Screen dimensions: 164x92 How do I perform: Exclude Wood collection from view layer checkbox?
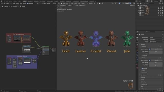click(x=159, y=10)
